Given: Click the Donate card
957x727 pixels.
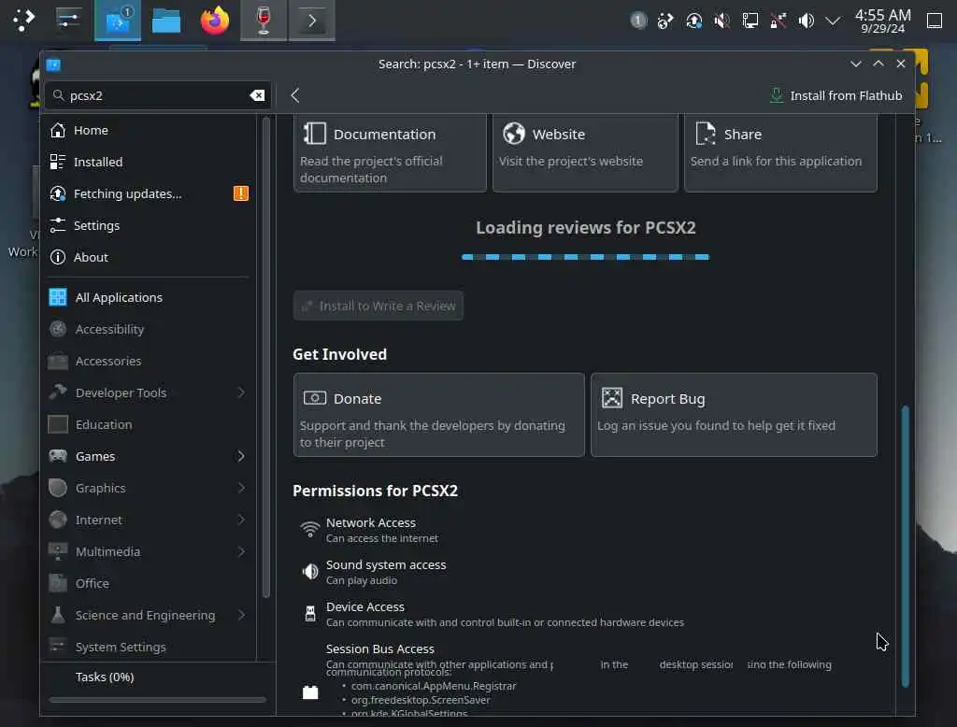Looking at the screenshot, I should pos(439,415).
